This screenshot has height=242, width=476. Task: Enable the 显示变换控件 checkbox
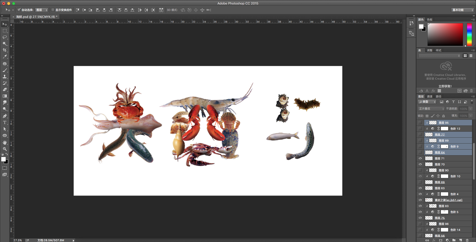tap(52, 10)
